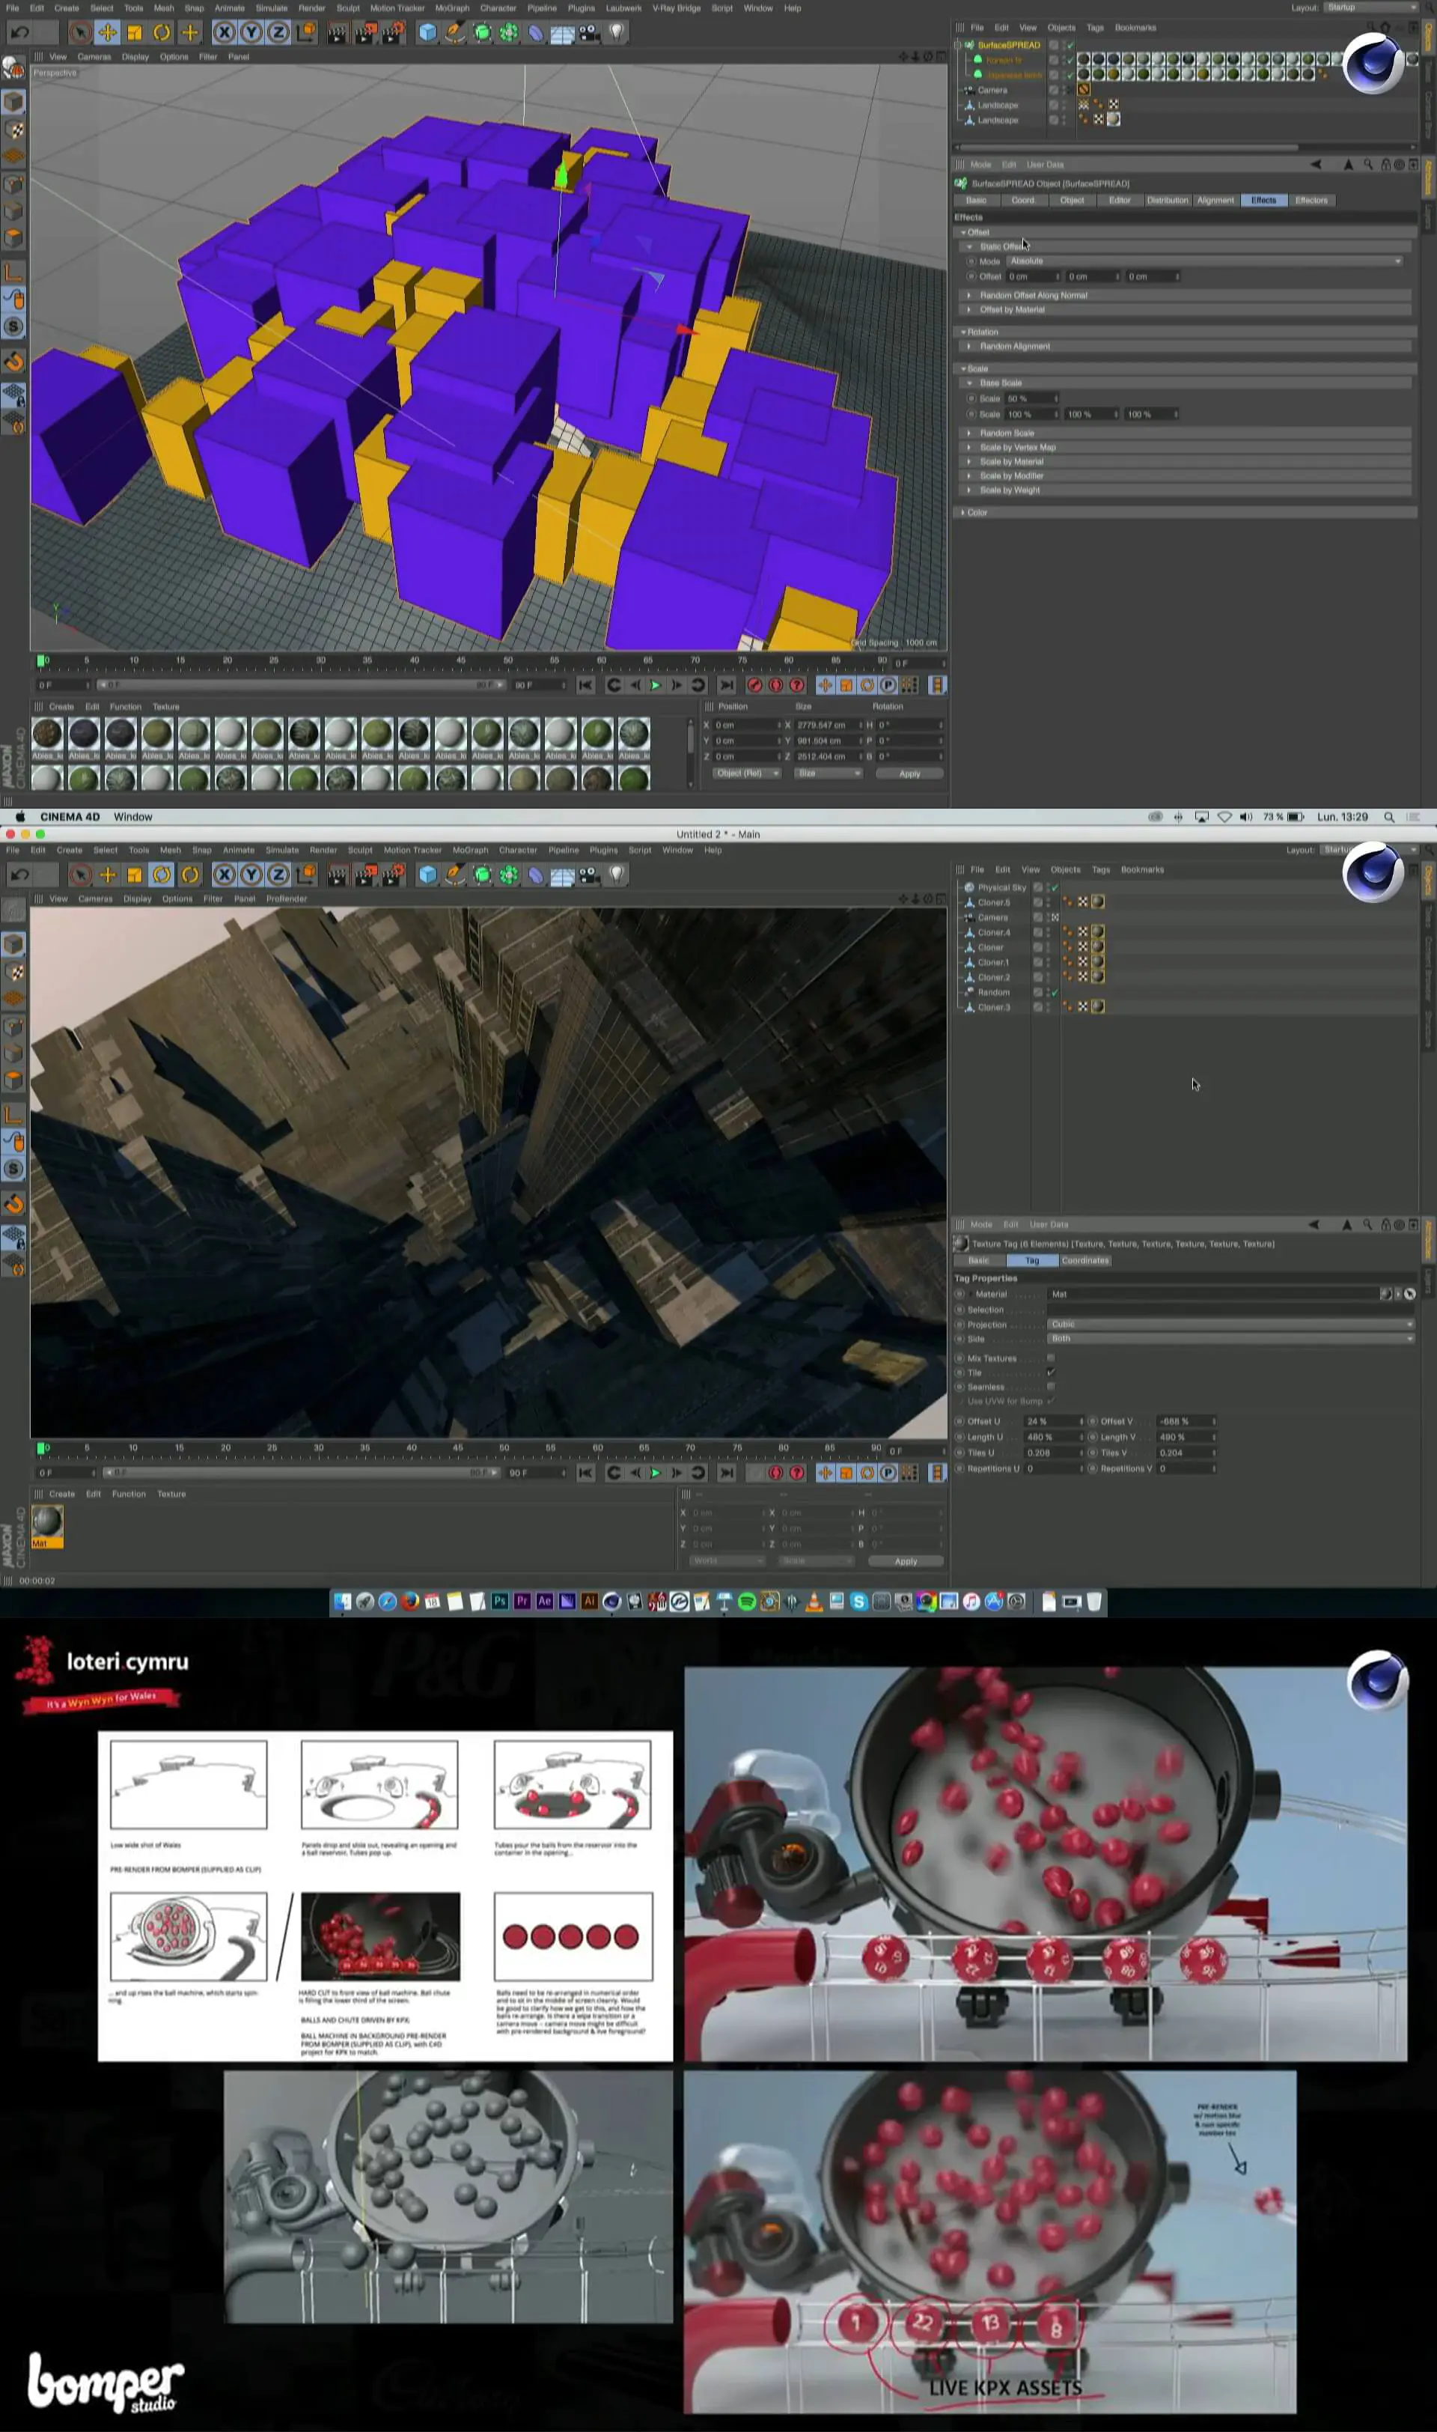Select Rotate tool in bottom window toolbar
The height and width of the screenshot is (2432, 1437).
click(x=162, y=875)
